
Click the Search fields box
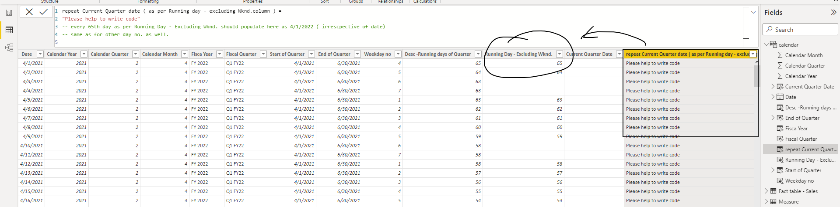tap(801, 30)
